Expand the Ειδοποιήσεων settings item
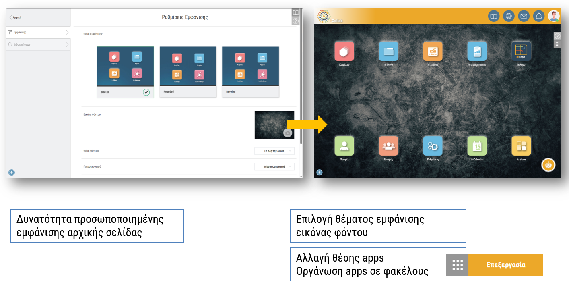Screen dimensions: 569x291 click(38, 44)
